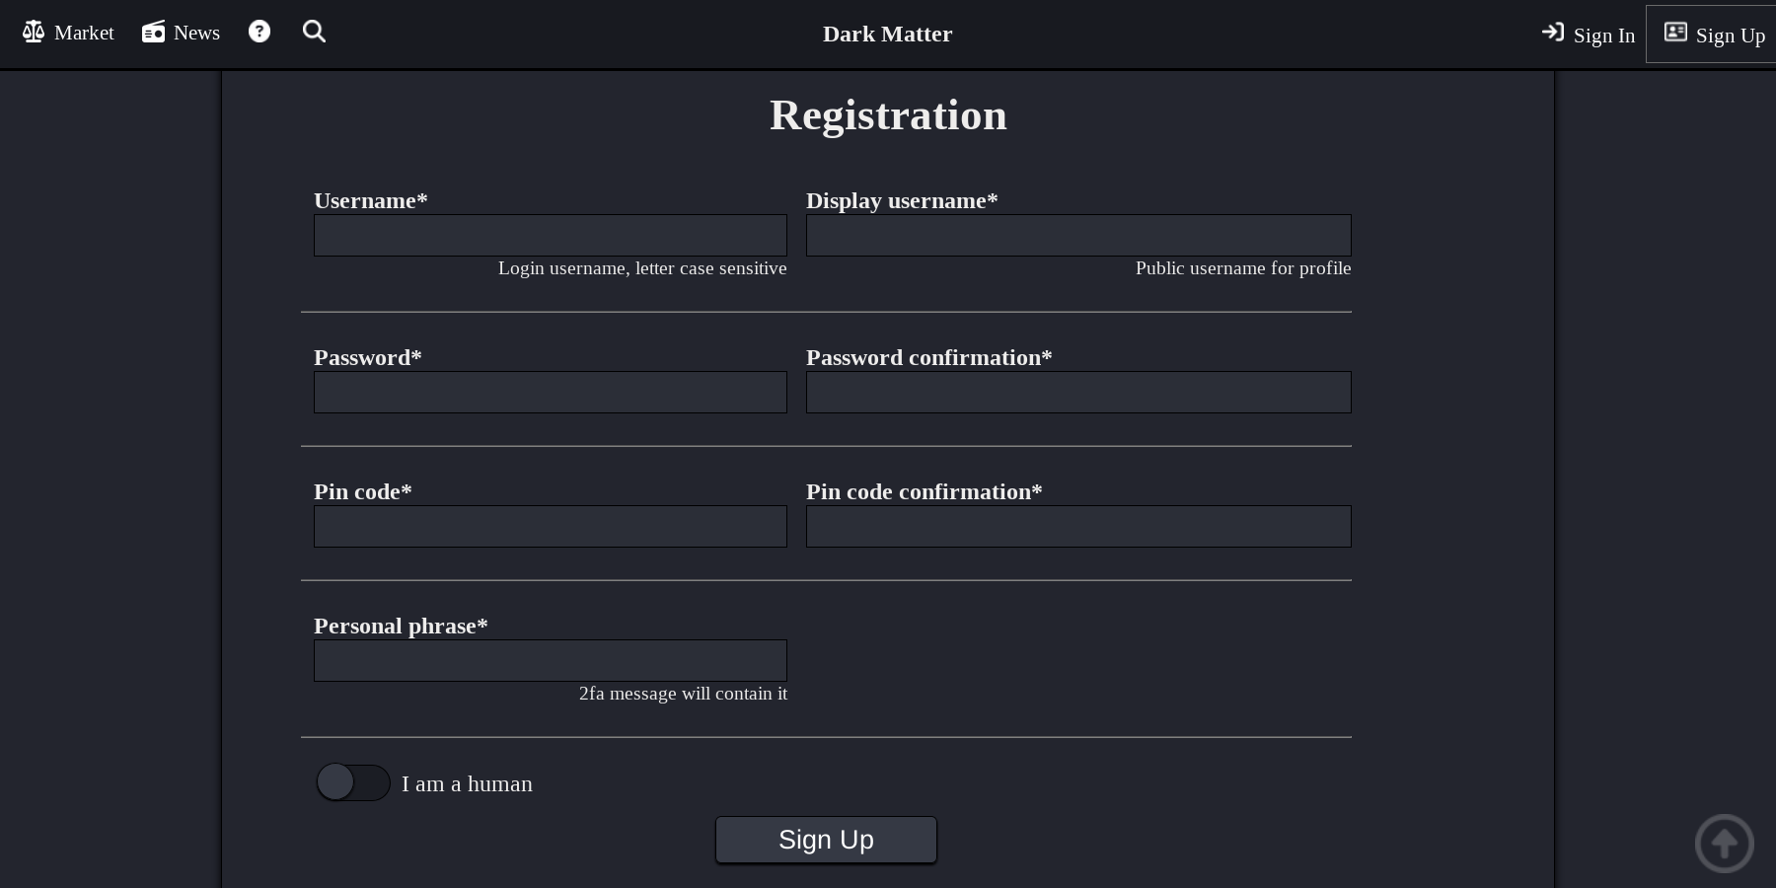This screenshot has width=1776, height=888.
Task: Click the Display username input box
Action: (x=1078, y=235)
